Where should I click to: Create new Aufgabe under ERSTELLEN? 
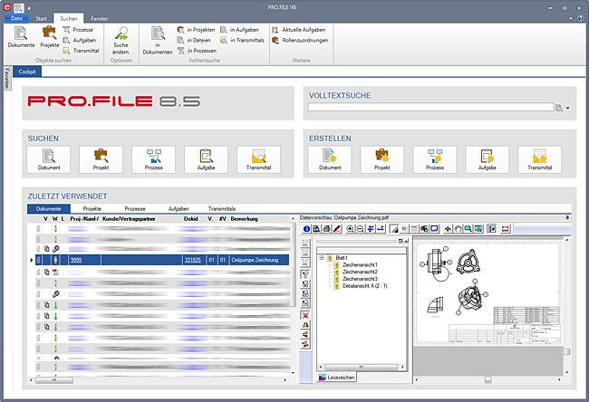(x=488, y=160)
